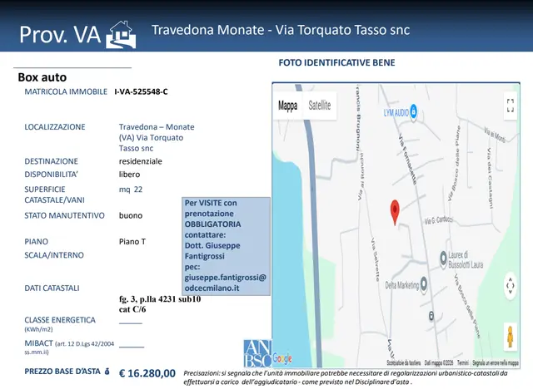
Task: Click cadastral data fg. 3, p.lla 4231 sub10
Action: pyautogui.click(x=160, y=299)
